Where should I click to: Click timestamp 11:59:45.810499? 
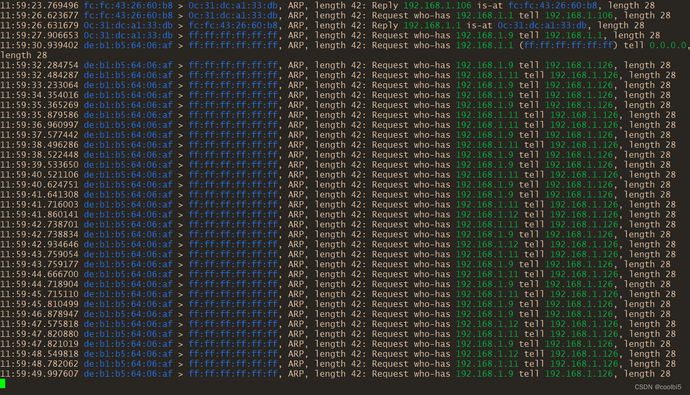(x=39, y=304)
